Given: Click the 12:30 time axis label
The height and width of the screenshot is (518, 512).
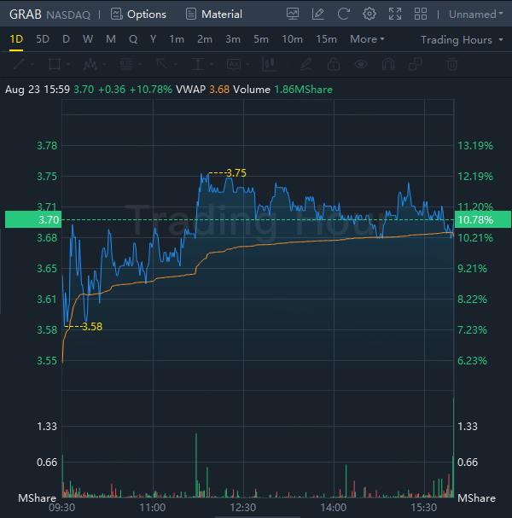Looking at the screenshot, I should (243, 508).
